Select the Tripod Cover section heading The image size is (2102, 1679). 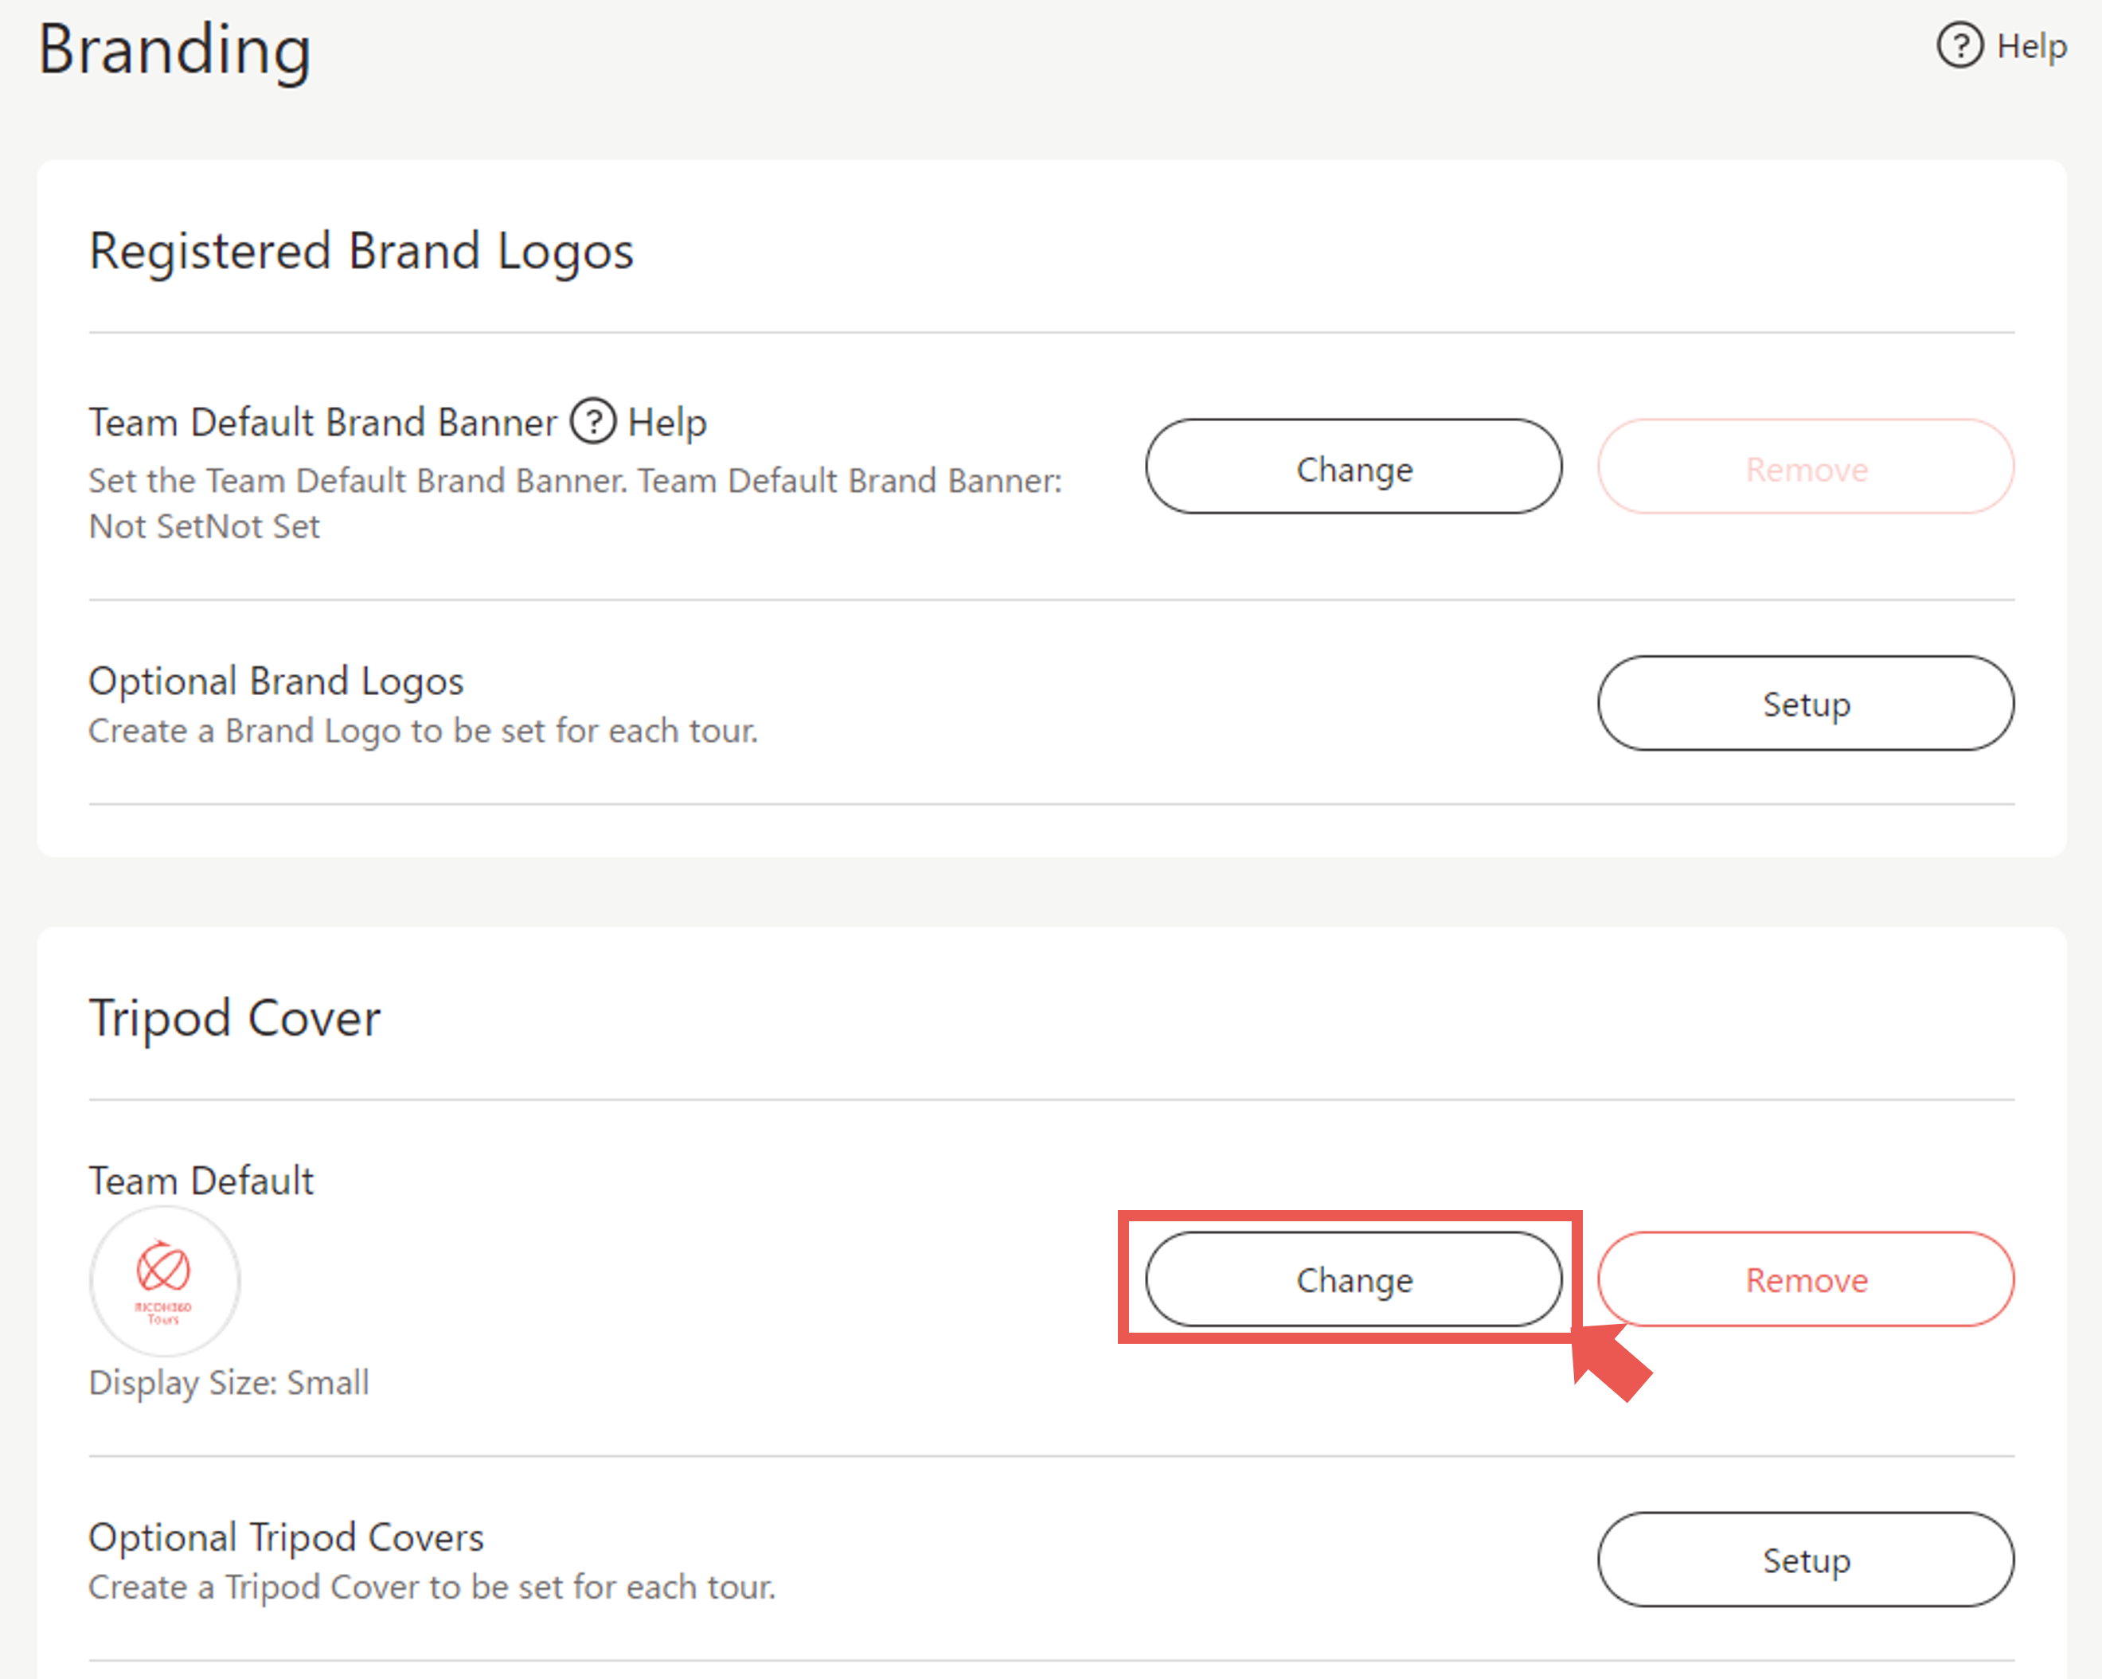(234, 1017)
